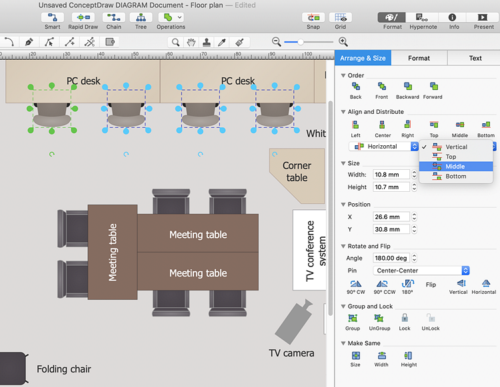Collapse the Rotate and Flip section
Screen dimensions: 500x387
click(x=343, y=246)
